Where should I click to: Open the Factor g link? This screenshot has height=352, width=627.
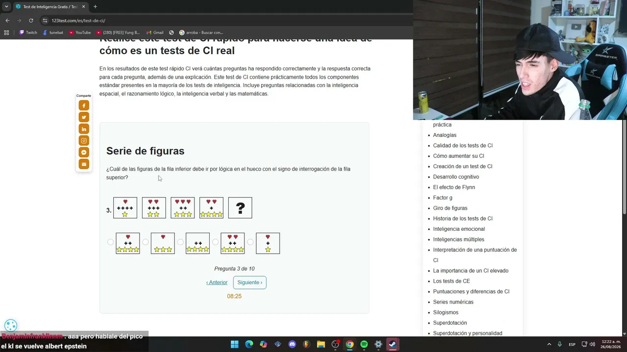(443, 198)
